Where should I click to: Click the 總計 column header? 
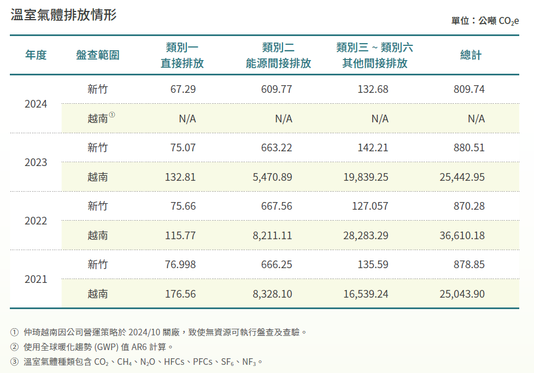tap(471, 55)
